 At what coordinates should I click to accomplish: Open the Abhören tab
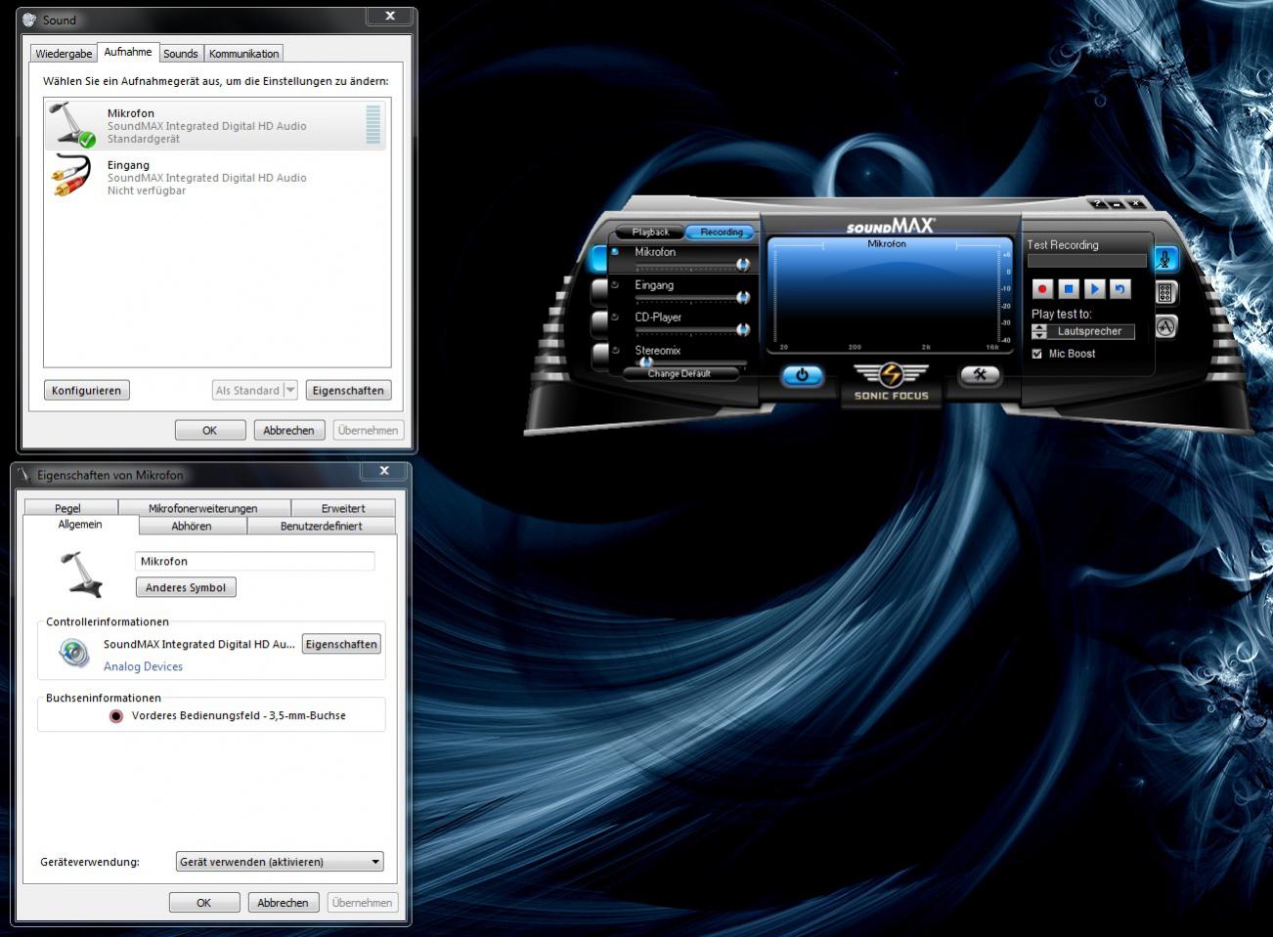click(192, 526)
